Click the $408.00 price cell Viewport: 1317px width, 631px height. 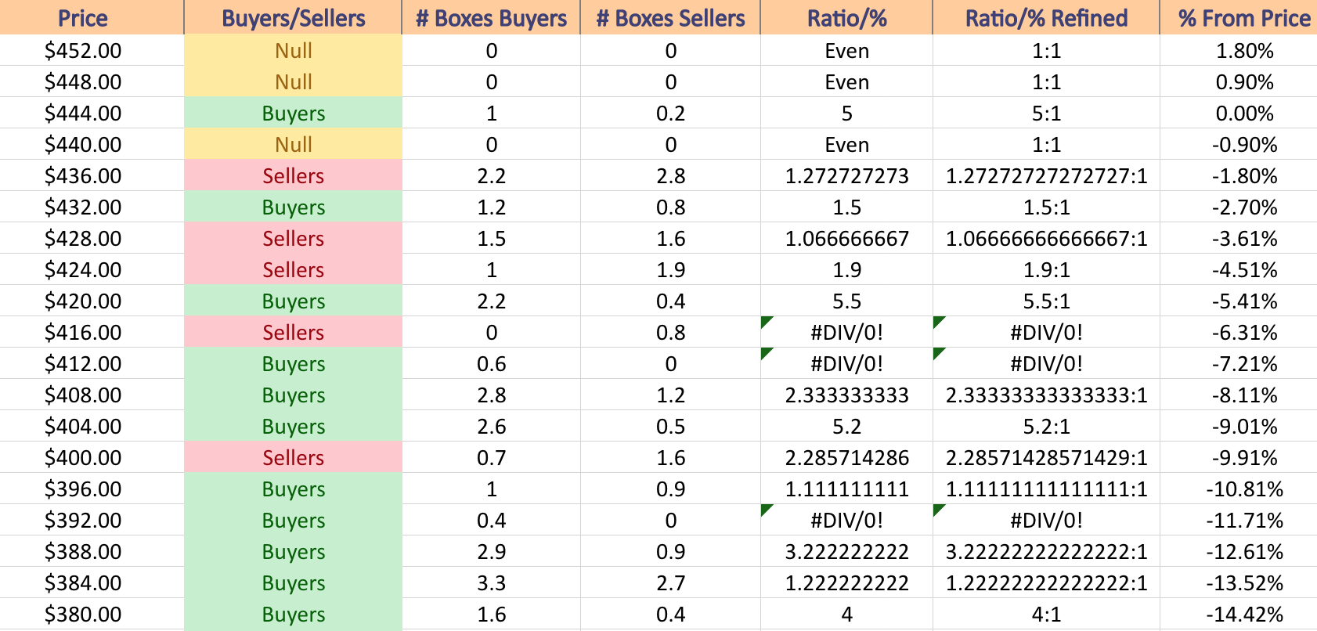coord(92,395)
